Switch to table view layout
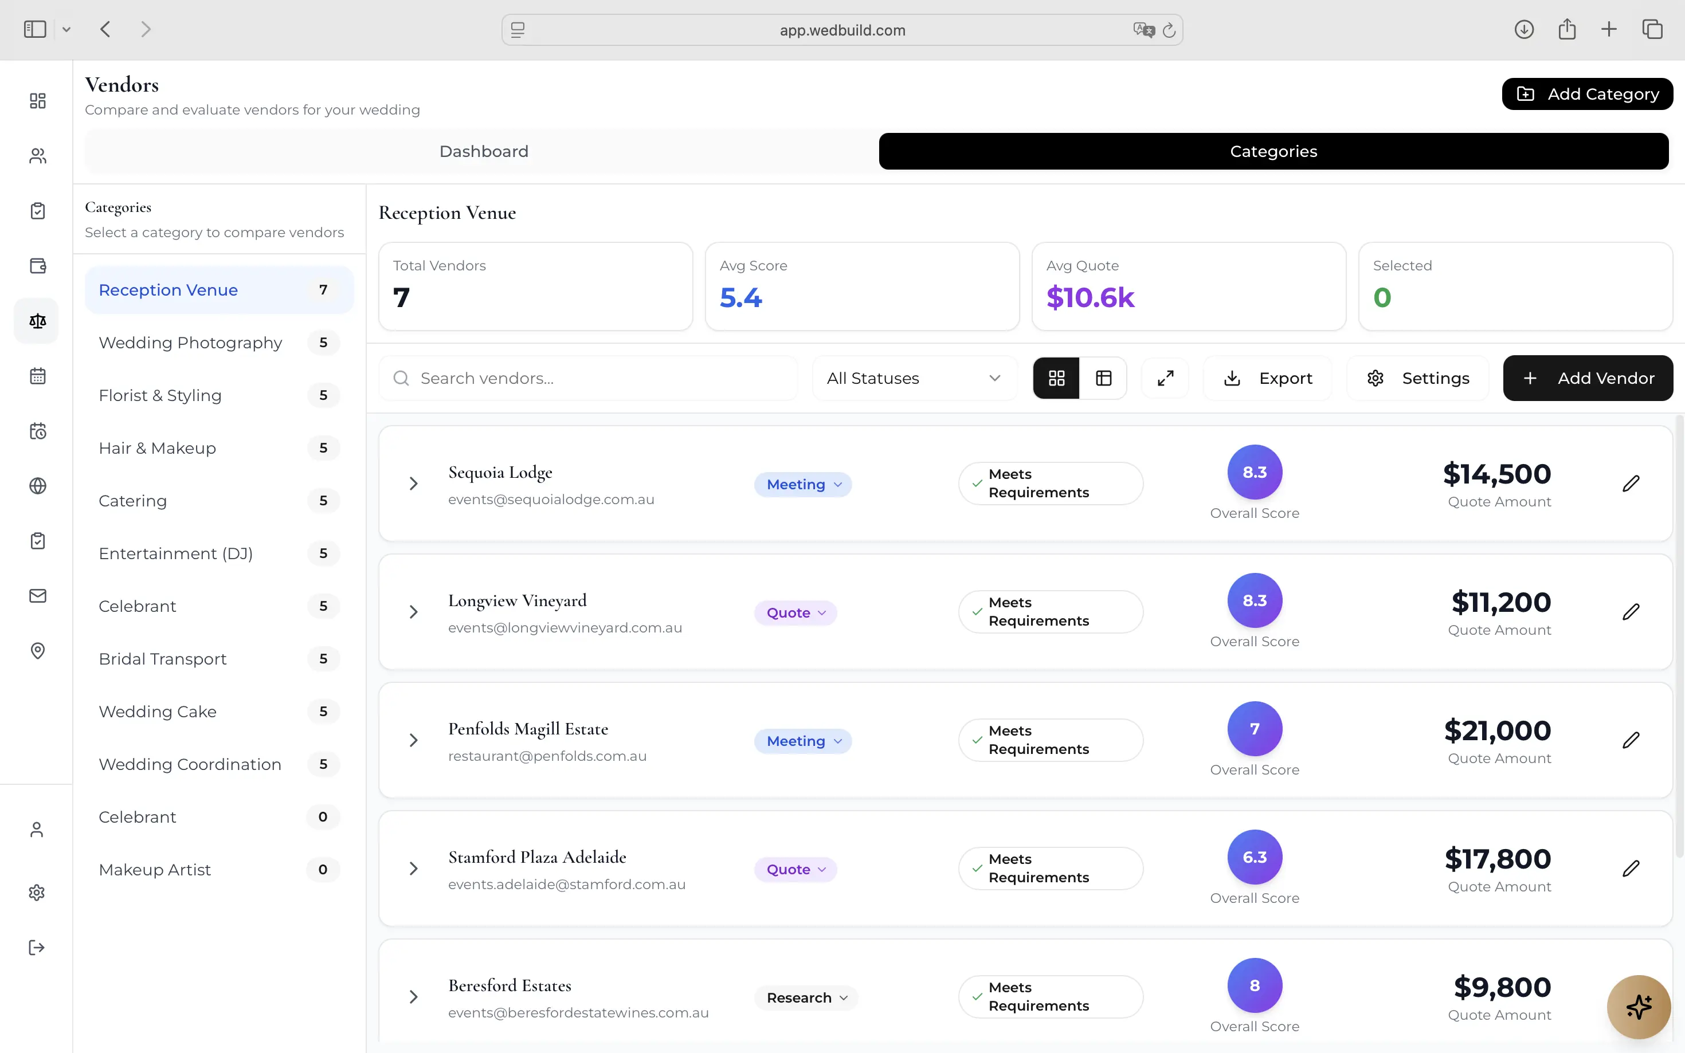Image resolution: width=1685 pixels, height=1053 pixels. point(1103,378)
